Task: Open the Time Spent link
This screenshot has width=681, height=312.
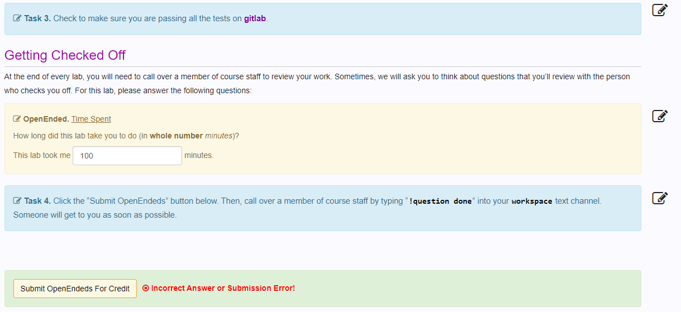Action: (91, 119)
